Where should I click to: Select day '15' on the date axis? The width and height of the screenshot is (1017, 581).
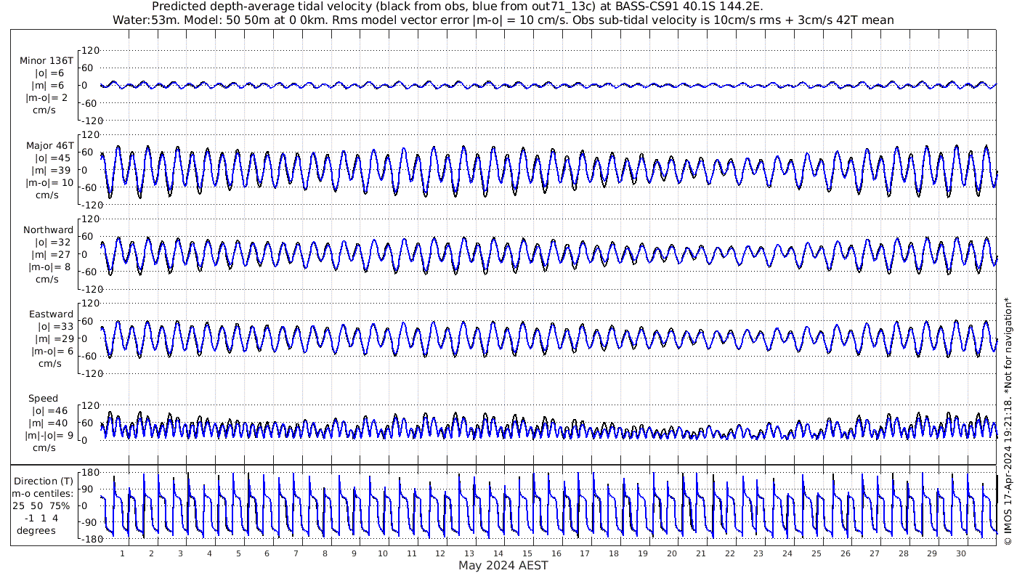click(527, 553)
